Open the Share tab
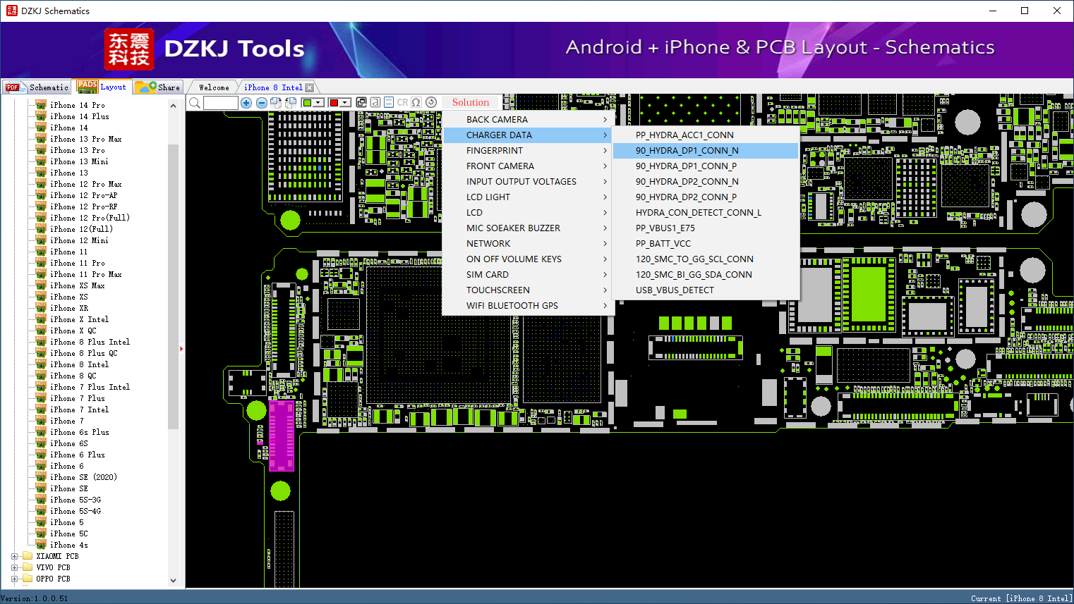The image size is (1074, 604). (x=158, y=87)
